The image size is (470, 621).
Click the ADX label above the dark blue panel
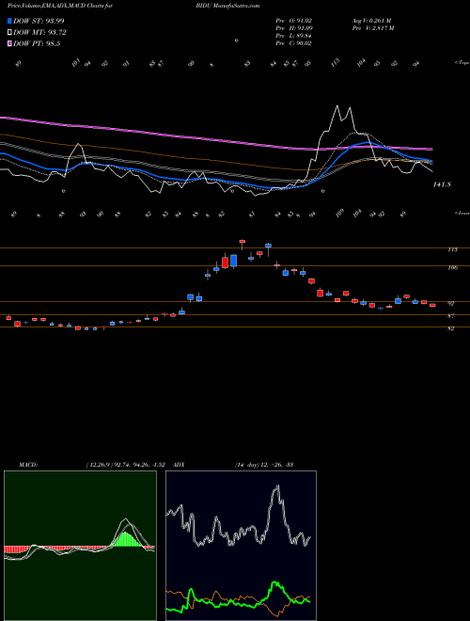179,465
